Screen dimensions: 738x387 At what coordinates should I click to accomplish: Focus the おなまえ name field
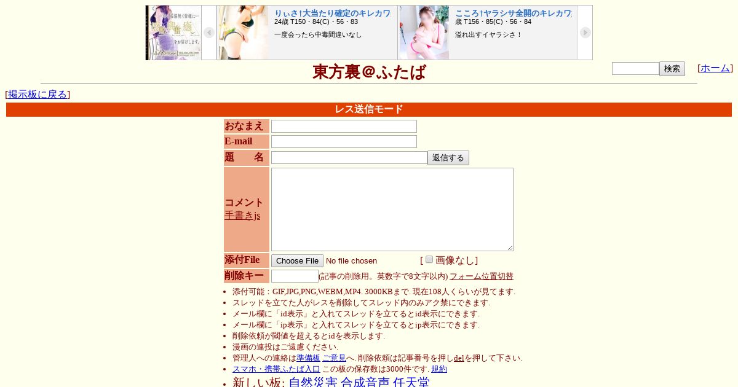coord(344,126)
